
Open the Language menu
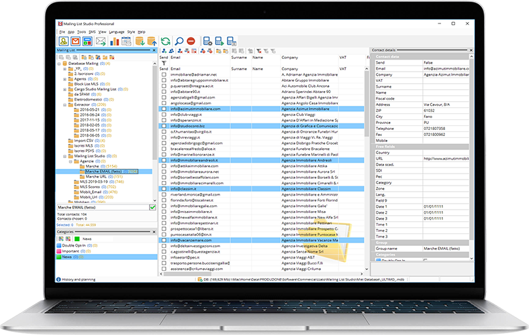click(117, 32)
